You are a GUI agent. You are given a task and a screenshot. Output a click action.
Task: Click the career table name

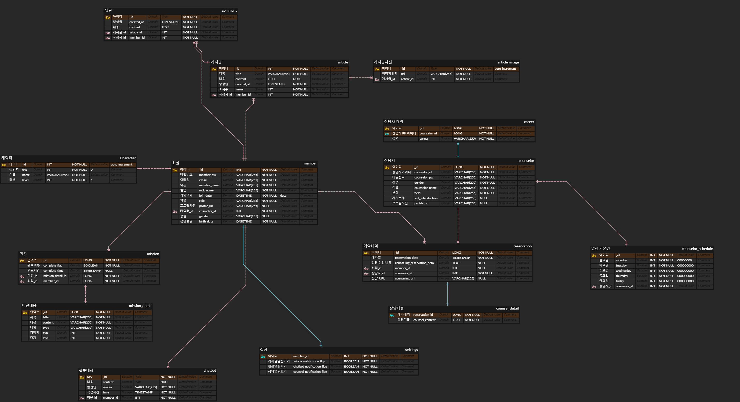point(529,122)
